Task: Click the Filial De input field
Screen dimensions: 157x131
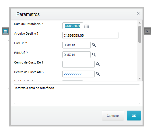Action: pyautogui.click(x=77, y=45)
